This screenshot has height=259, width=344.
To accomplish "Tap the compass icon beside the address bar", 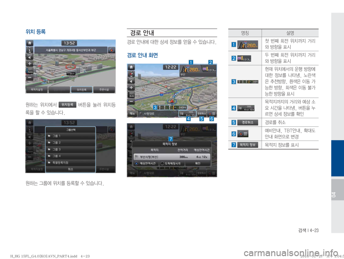I will pos(111,50).
